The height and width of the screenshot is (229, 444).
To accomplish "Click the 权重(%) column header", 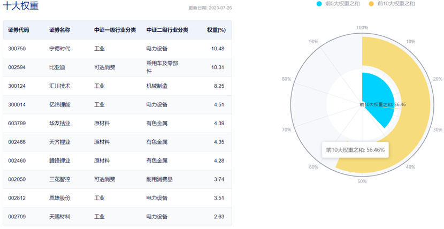I will pos(216,30).
